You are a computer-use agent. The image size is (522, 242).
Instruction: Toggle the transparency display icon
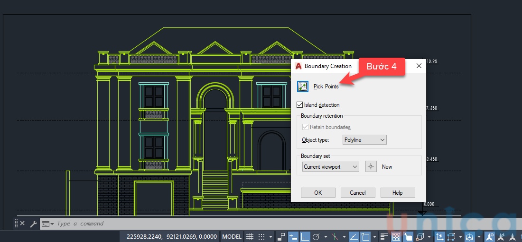tap(395, 236)
